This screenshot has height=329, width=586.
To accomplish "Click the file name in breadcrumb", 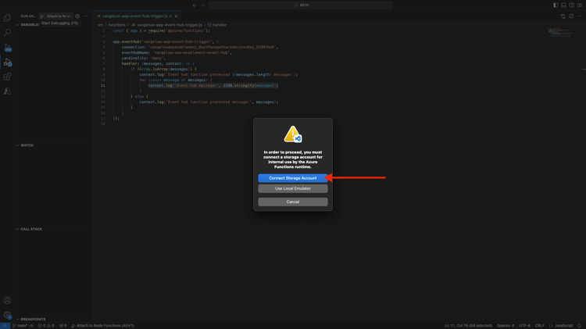I will coord(170,25).
